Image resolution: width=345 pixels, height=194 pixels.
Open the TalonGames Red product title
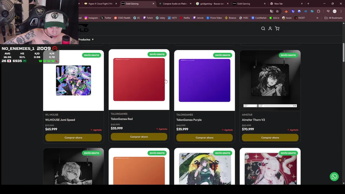tap(122, 119)
